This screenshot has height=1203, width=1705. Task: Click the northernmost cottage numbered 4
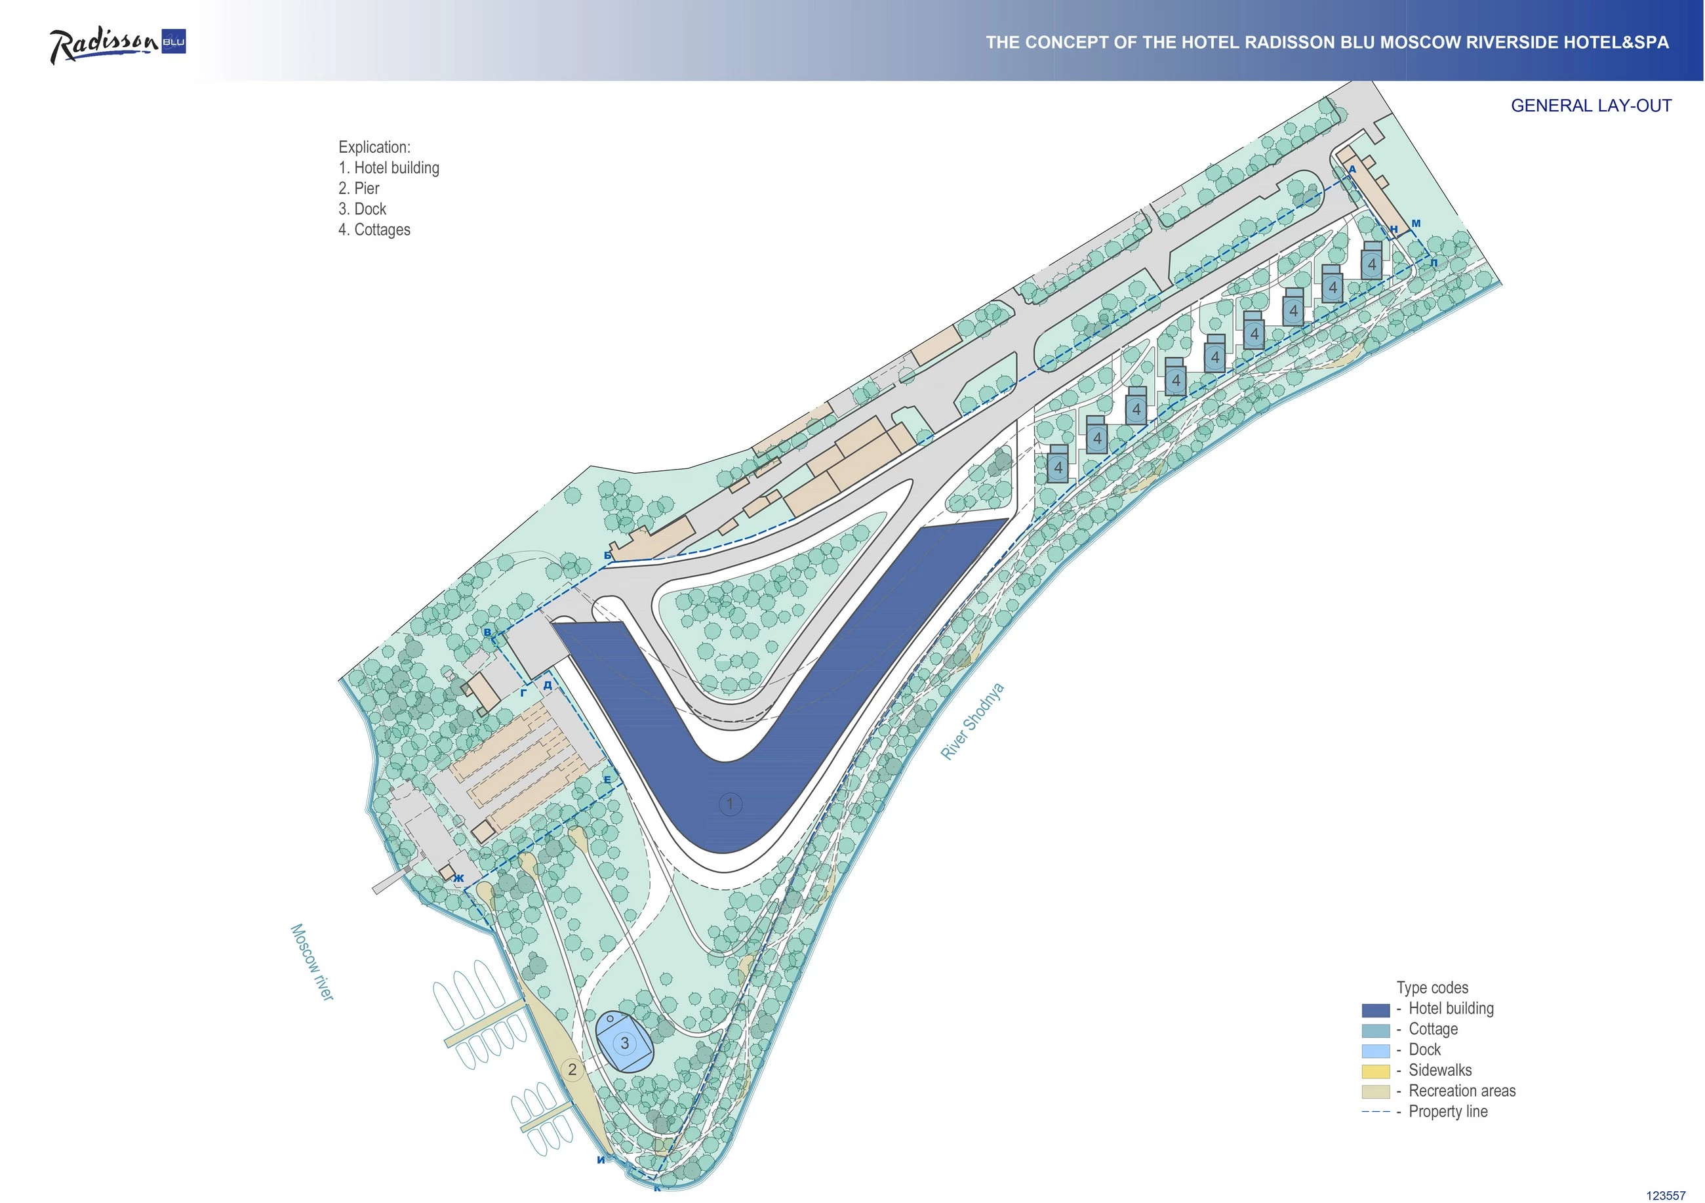coord(1372,264)
